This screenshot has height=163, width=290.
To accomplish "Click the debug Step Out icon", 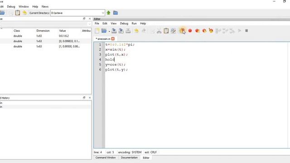I will point(232,31).
